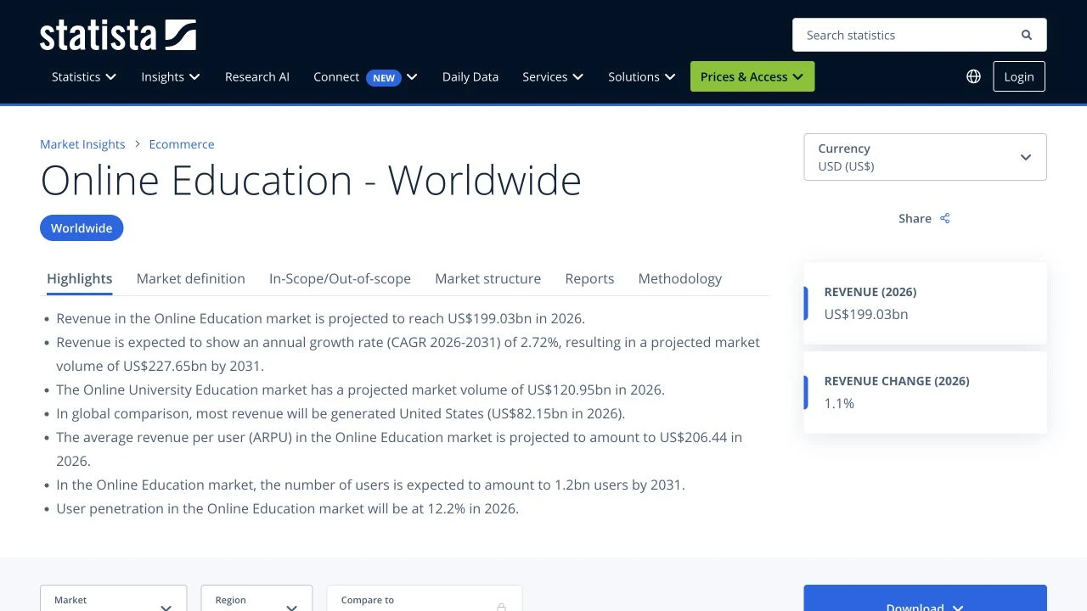Open the Region filter dropdown
Screen dimensions: 1087x611
click(256, 598)
